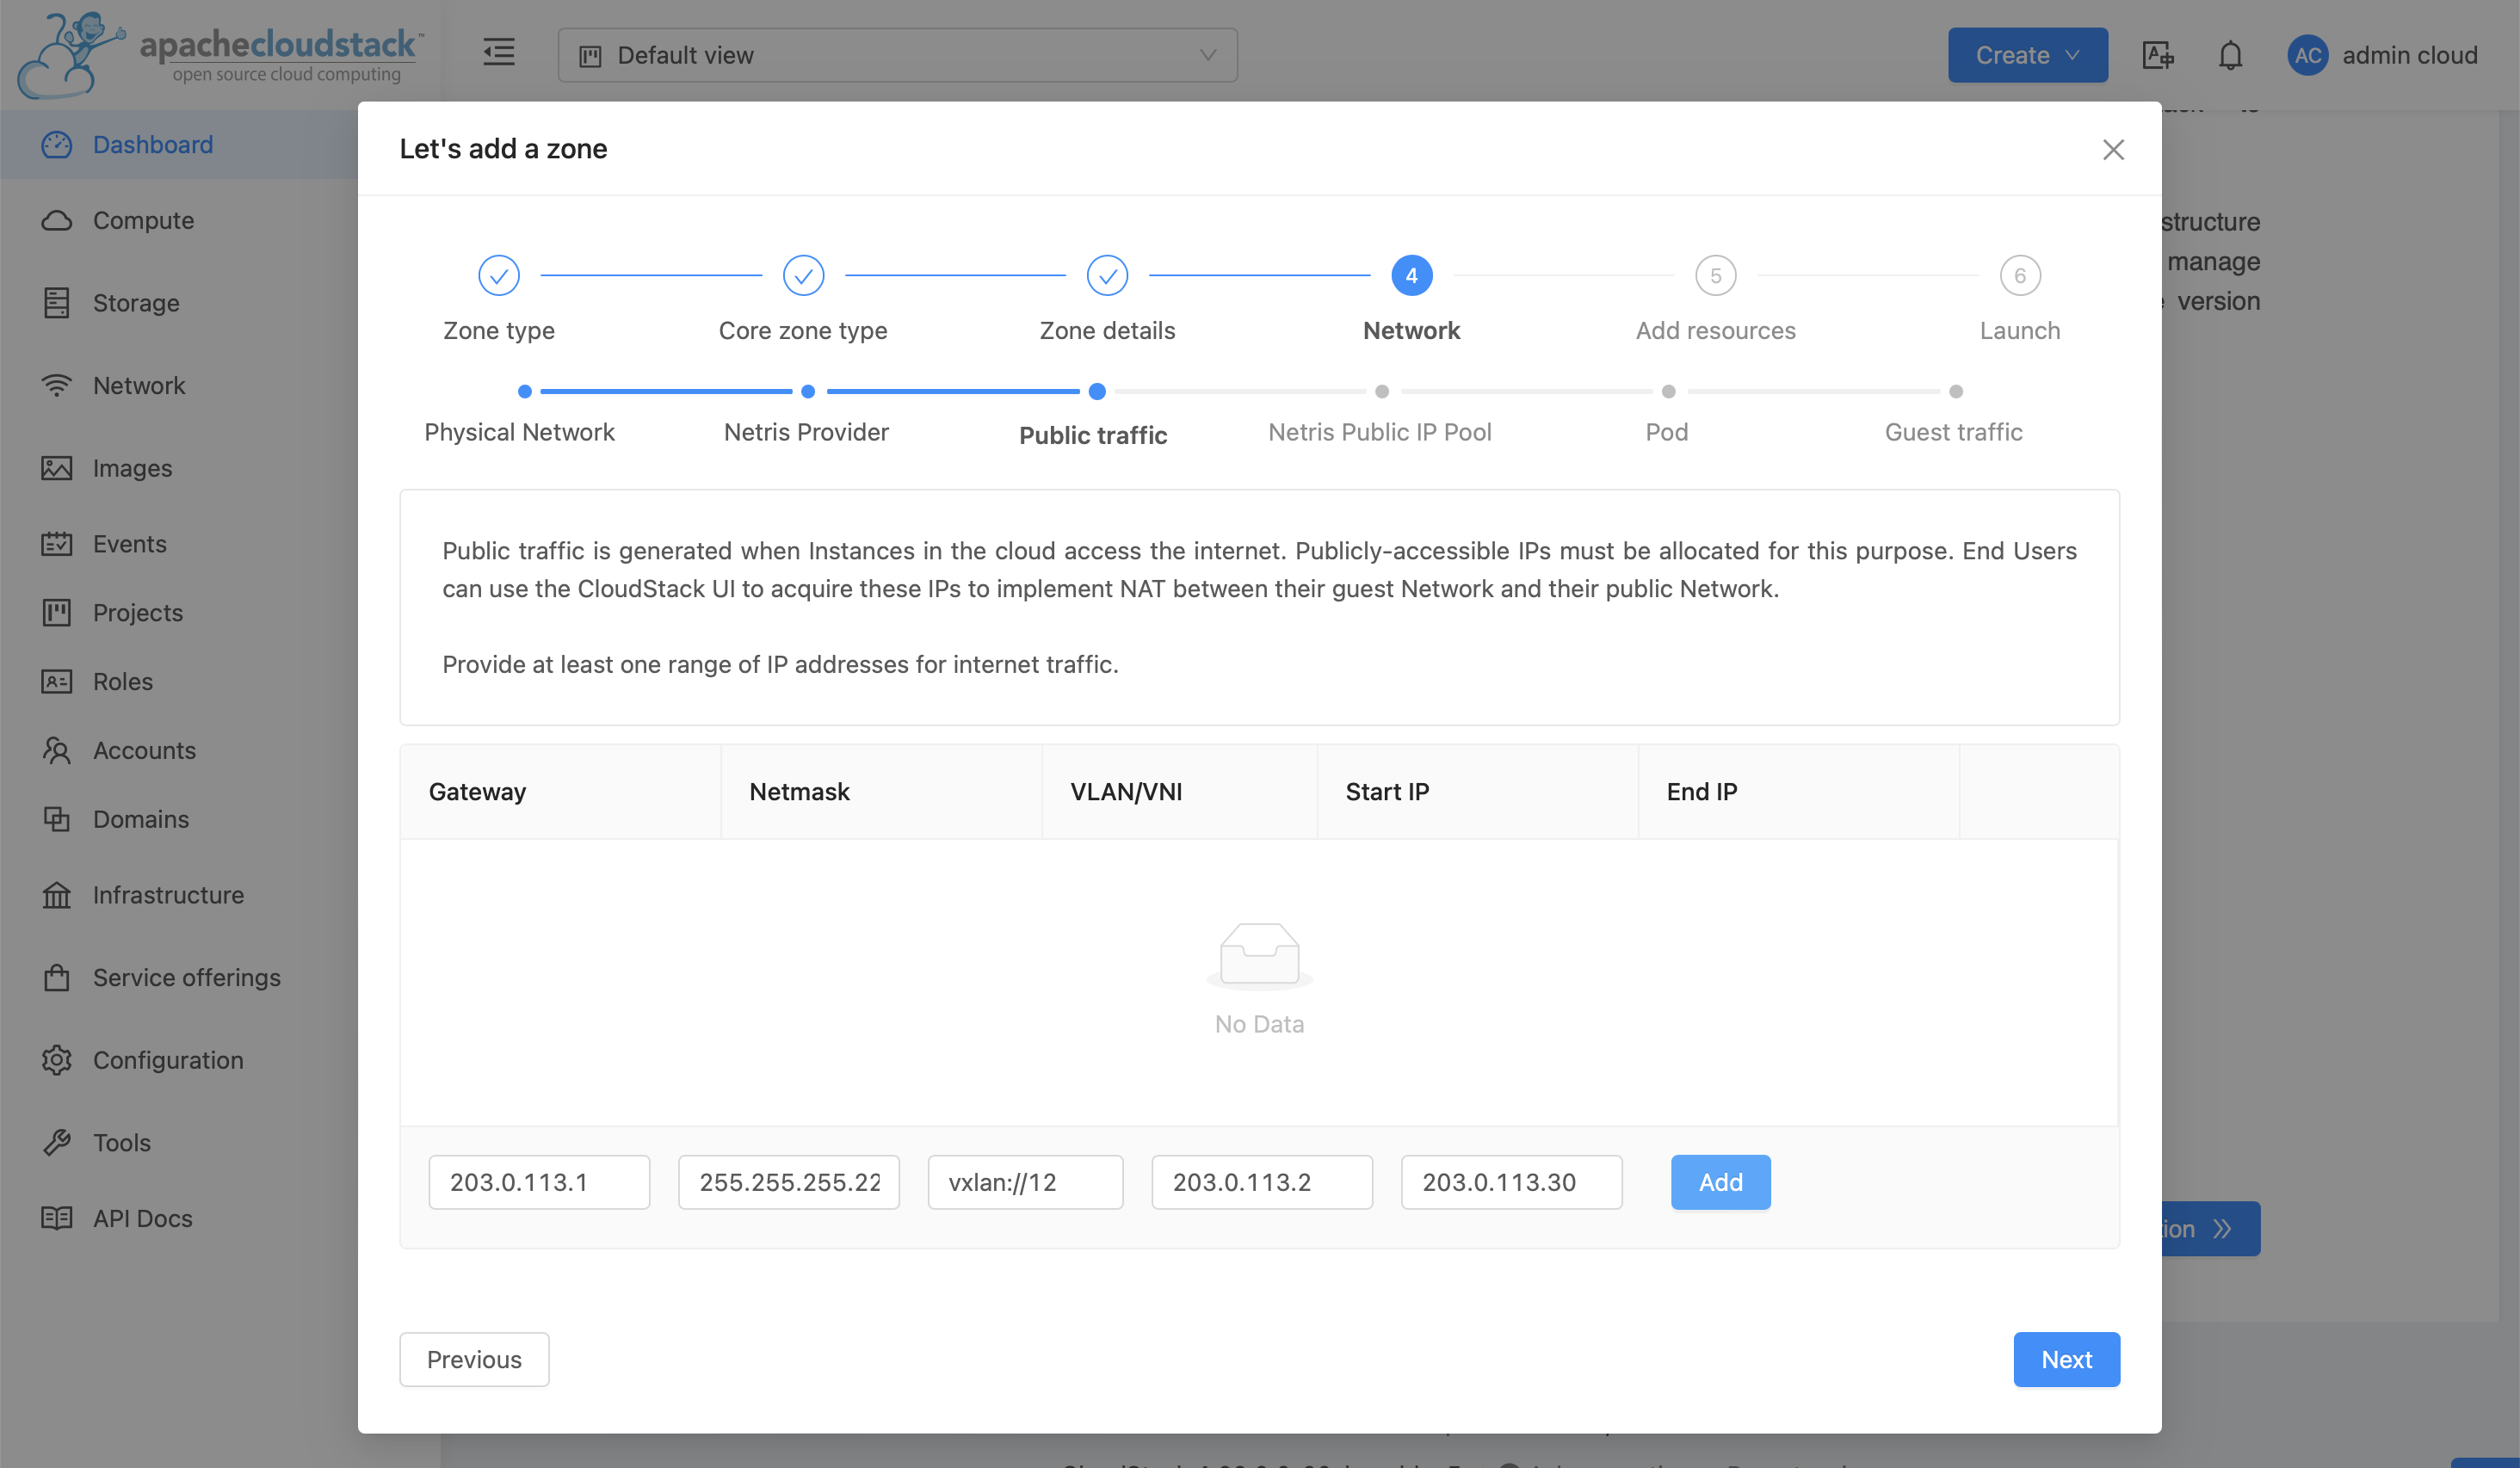2520x1468 pixels.
Task: Open Service offerings bag icon
Action: coord(57,977)
